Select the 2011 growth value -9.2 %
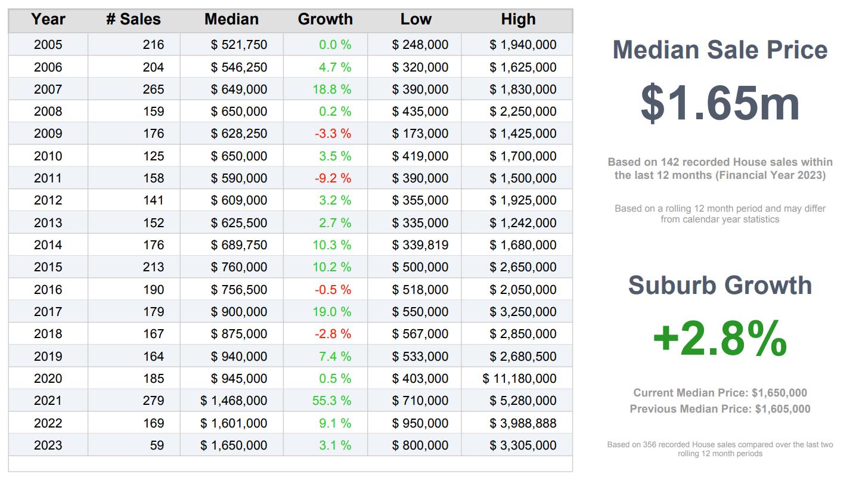Image resolution: width=859 pixels, height=480 pixels. (333, 178)
